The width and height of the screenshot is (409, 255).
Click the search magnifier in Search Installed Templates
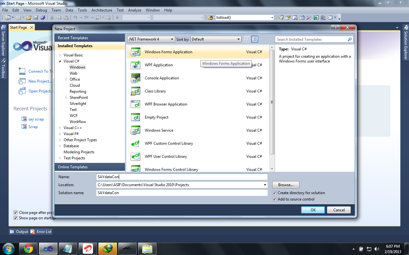[x=350, y=39]
